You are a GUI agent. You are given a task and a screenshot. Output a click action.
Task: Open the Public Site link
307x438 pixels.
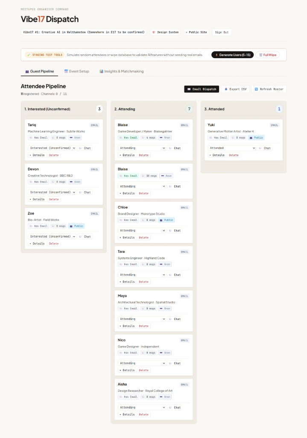point(196,32)
